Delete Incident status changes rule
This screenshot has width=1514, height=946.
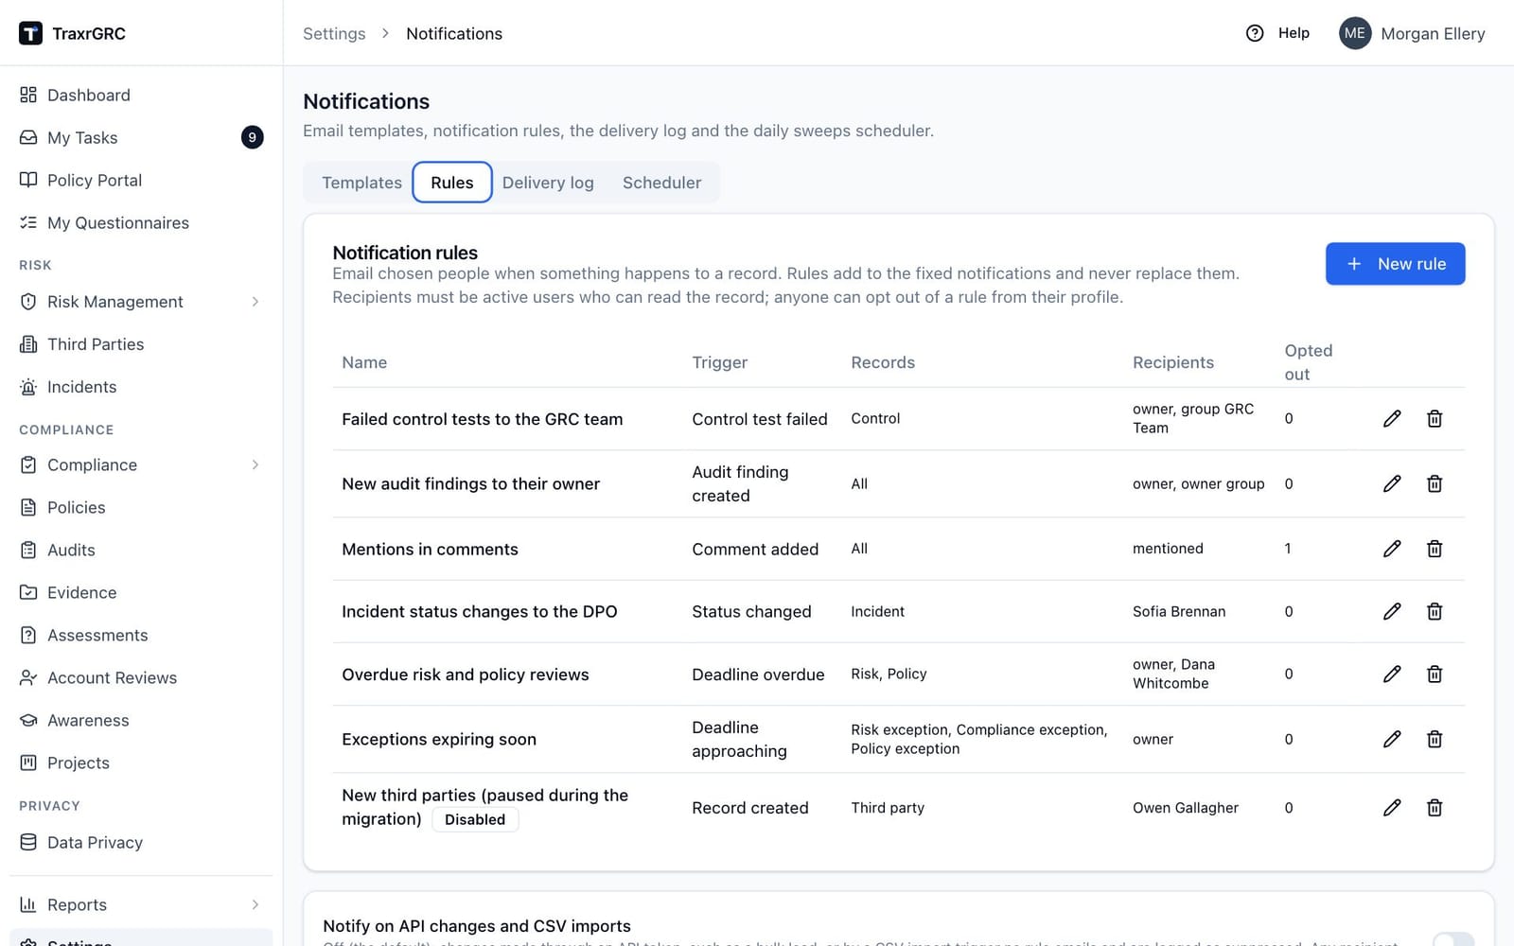click(1435, 611)
